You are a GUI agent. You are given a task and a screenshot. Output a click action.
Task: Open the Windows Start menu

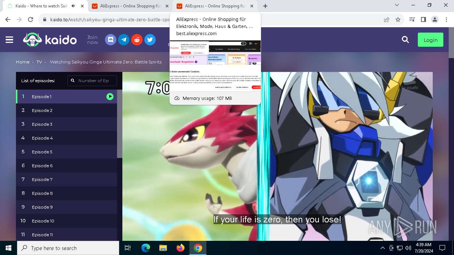(9, 248)
